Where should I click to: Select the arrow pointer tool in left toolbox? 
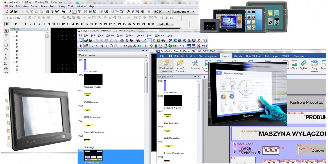tap(6, 31)
